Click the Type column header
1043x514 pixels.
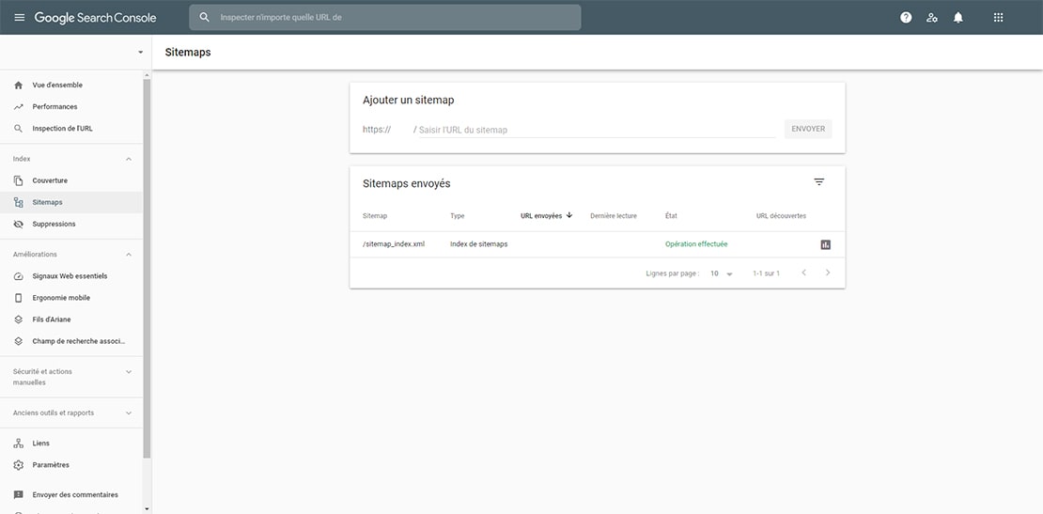pyautogui.click(x=457, y=216)
